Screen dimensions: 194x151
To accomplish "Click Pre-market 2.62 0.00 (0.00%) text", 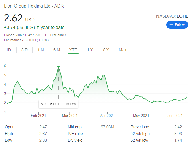I will (26, 40).
